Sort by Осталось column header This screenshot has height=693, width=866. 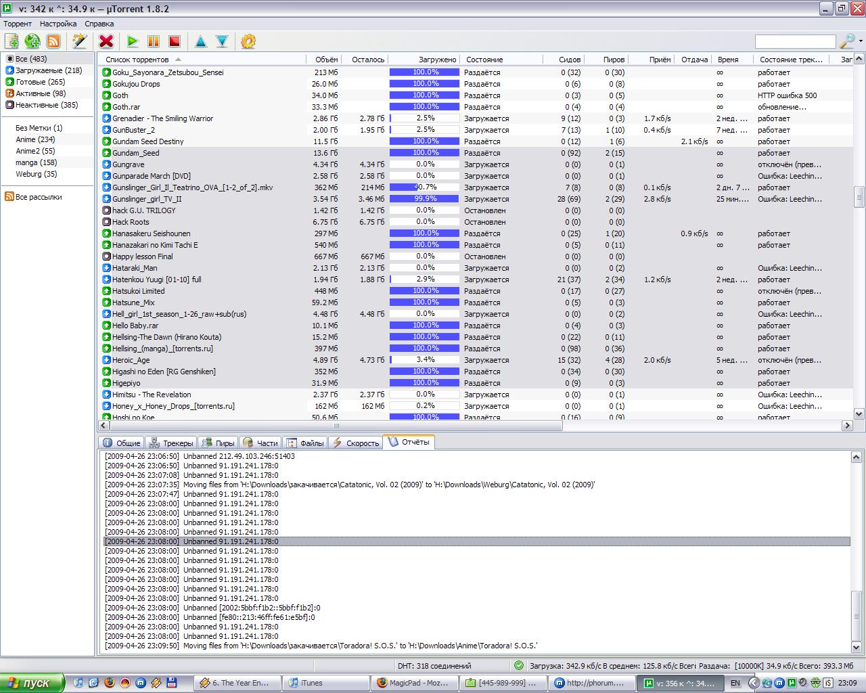pos(365,60)
